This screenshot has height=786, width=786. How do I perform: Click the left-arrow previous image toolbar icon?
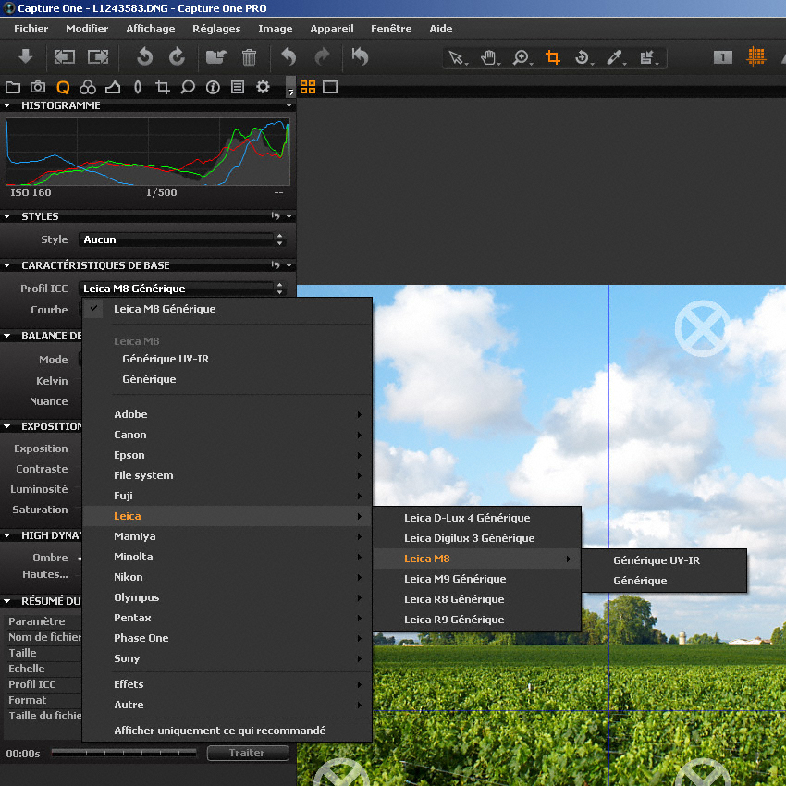tap(65, 56)
